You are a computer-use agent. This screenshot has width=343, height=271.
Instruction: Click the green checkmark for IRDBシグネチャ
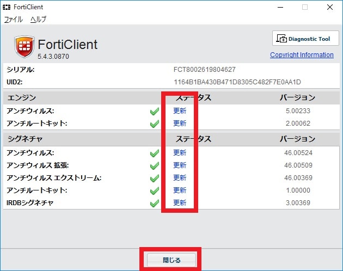[x=155, y=203]
